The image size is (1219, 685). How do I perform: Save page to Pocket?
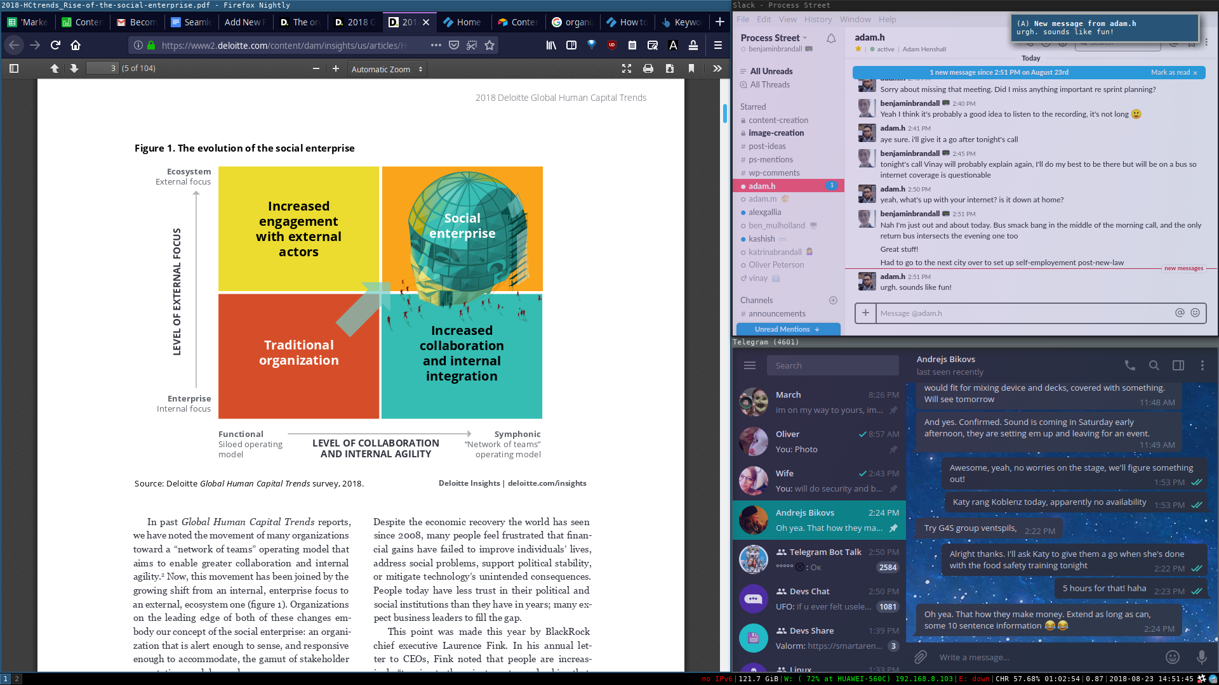(x=454, y=45)
